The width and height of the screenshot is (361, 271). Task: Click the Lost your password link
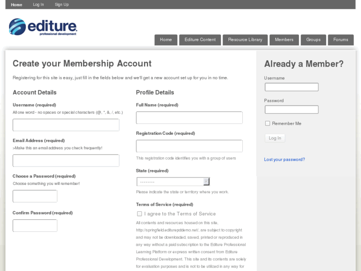(x=285, y=160)
